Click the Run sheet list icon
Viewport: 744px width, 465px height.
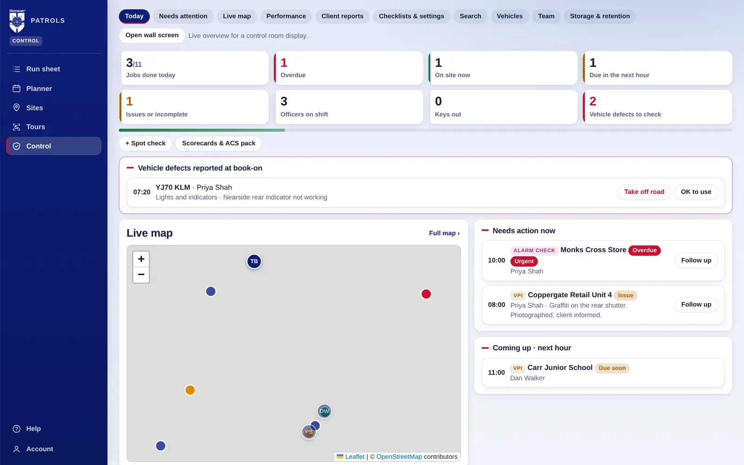click(17, 69)
